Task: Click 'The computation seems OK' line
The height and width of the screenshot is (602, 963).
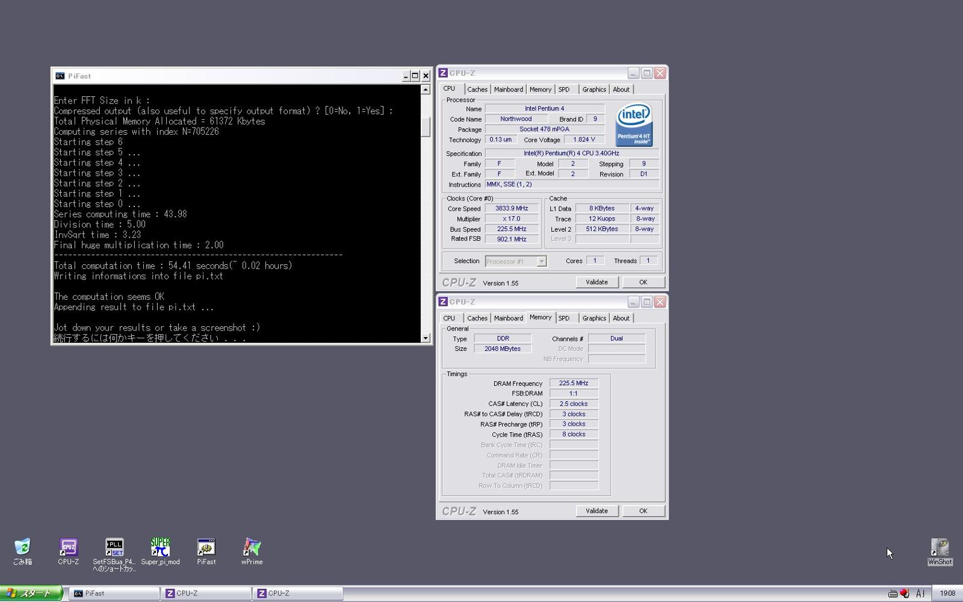Action: 109,296
